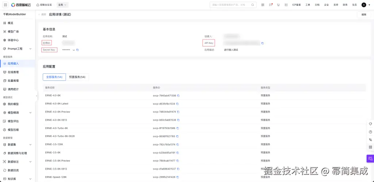Open the floating help question icon
374x182 pixels.
[x=370, y=132]
